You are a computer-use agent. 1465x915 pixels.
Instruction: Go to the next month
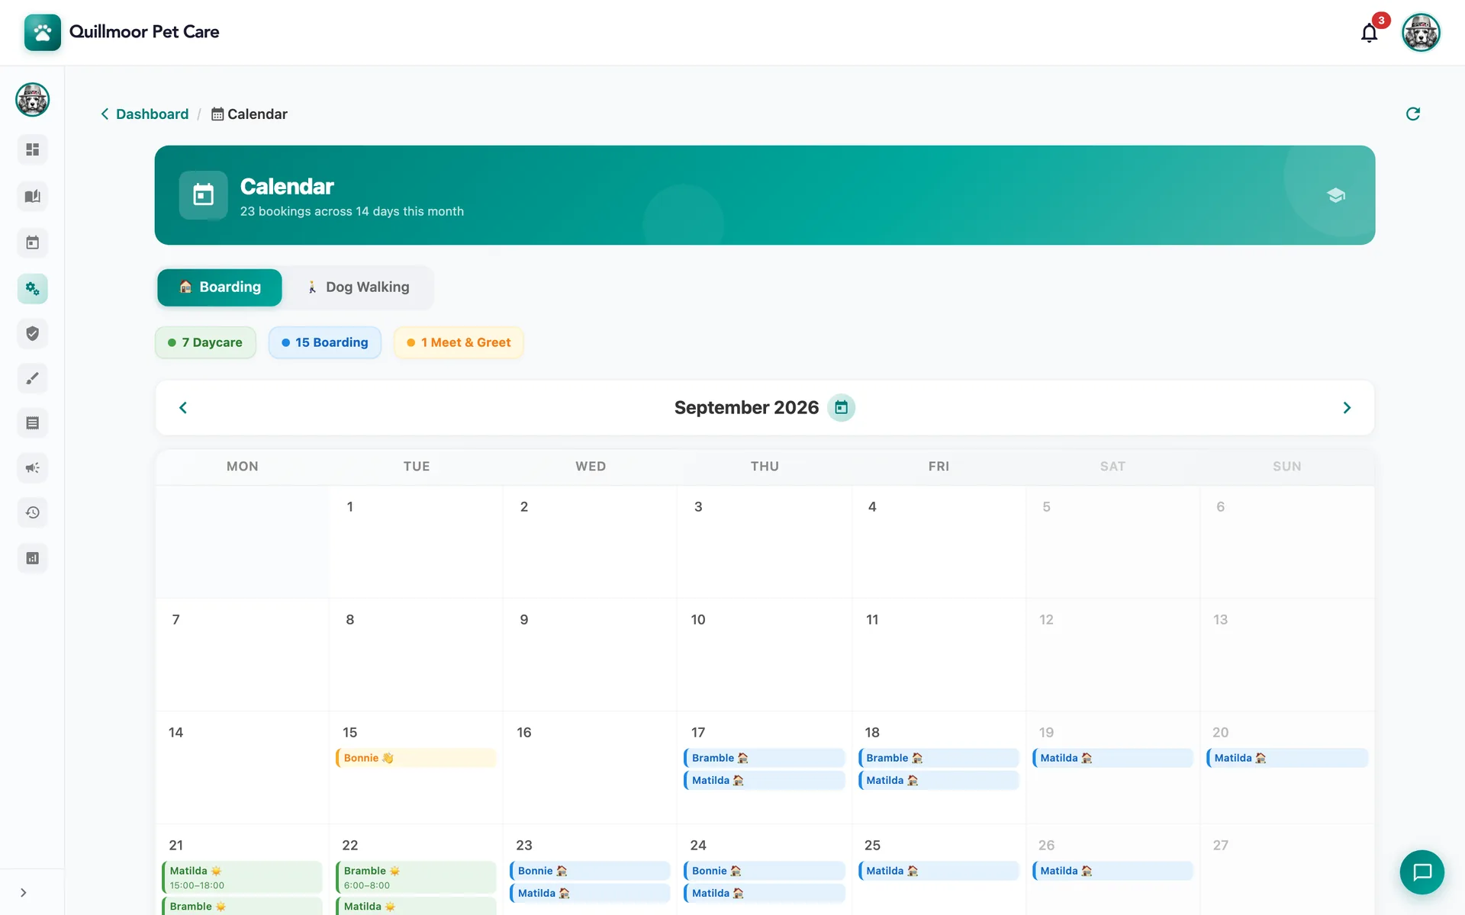tap(1347, 408)
